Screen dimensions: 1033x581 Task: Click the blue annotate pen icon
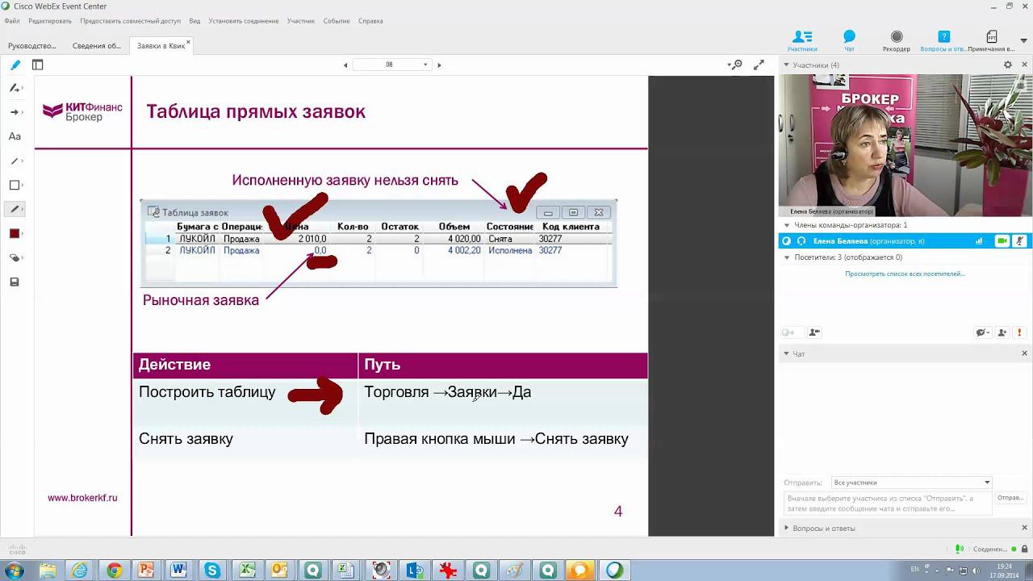click(x=15, y=65)
